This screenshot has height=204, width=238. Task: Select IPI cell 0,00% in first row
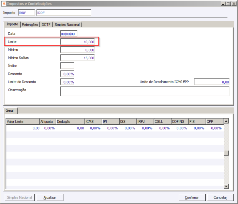(111, 128)
